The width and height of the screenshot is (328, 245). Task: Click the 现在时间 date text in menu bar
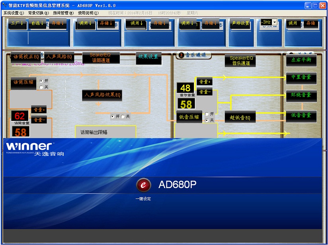pyautogui.click(x=130, y=13)
